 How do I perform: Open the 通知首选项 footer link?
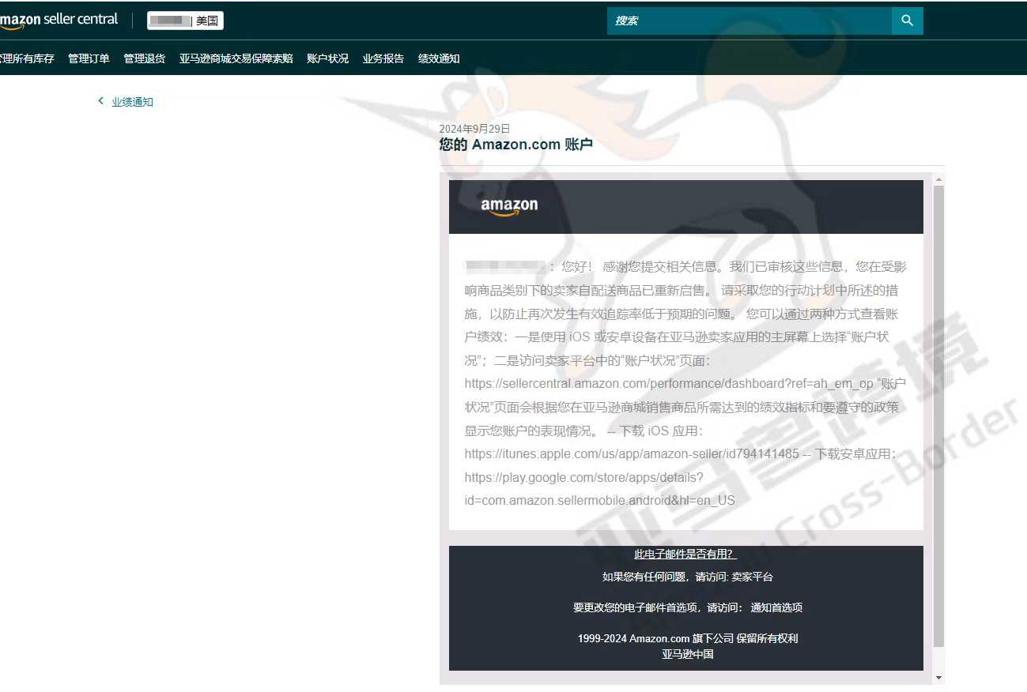(776, 607)
